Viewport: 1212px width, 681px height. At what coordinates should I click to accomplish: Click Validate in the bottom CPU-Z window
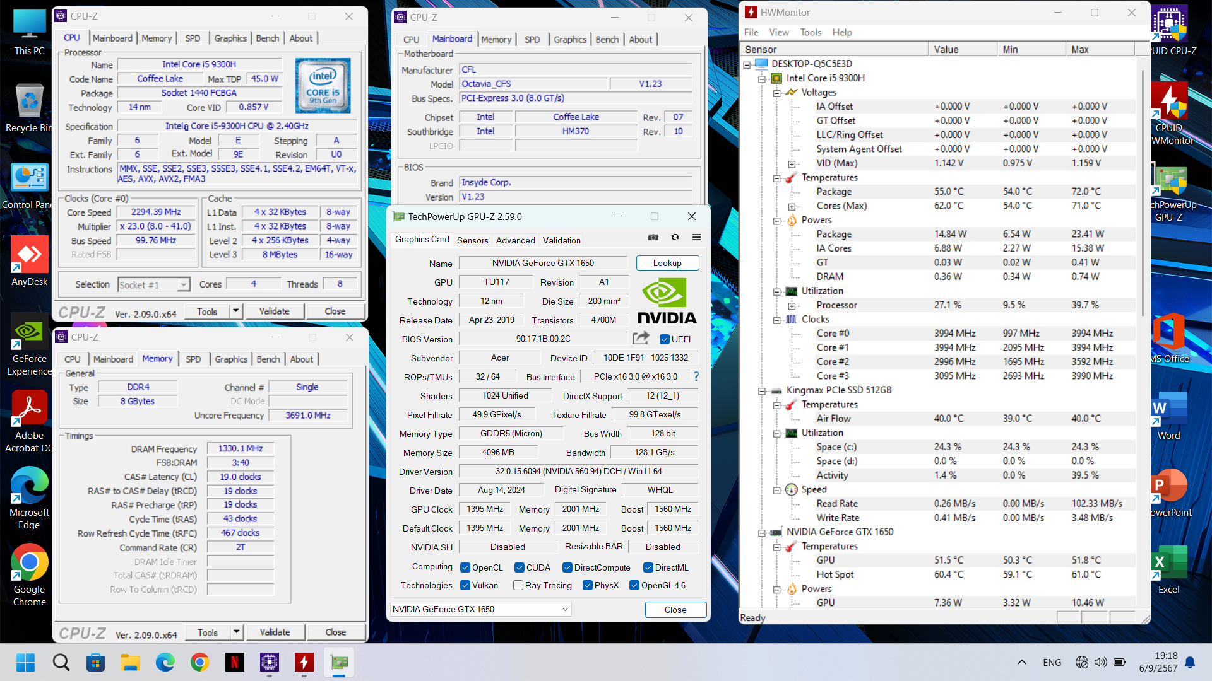(x=275, y=632)
